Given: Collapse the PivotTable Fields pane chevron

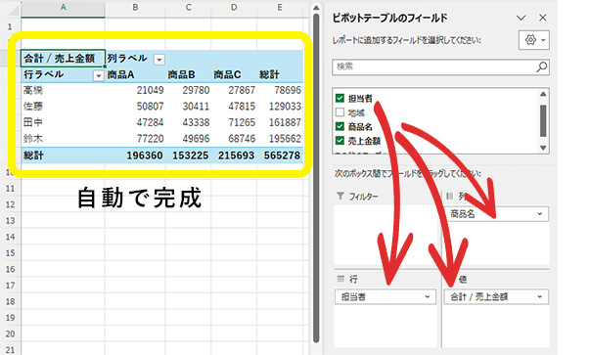Looking at the screenshot, I should tap(521, 18).
